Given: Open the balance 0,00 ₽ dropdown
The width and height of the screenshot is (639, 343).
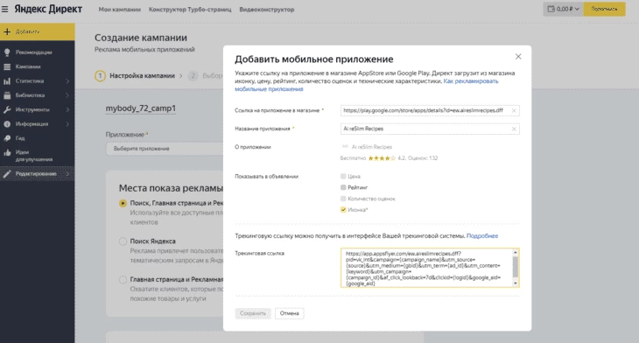Looking at the screenshot, I should tap(563, 9).
